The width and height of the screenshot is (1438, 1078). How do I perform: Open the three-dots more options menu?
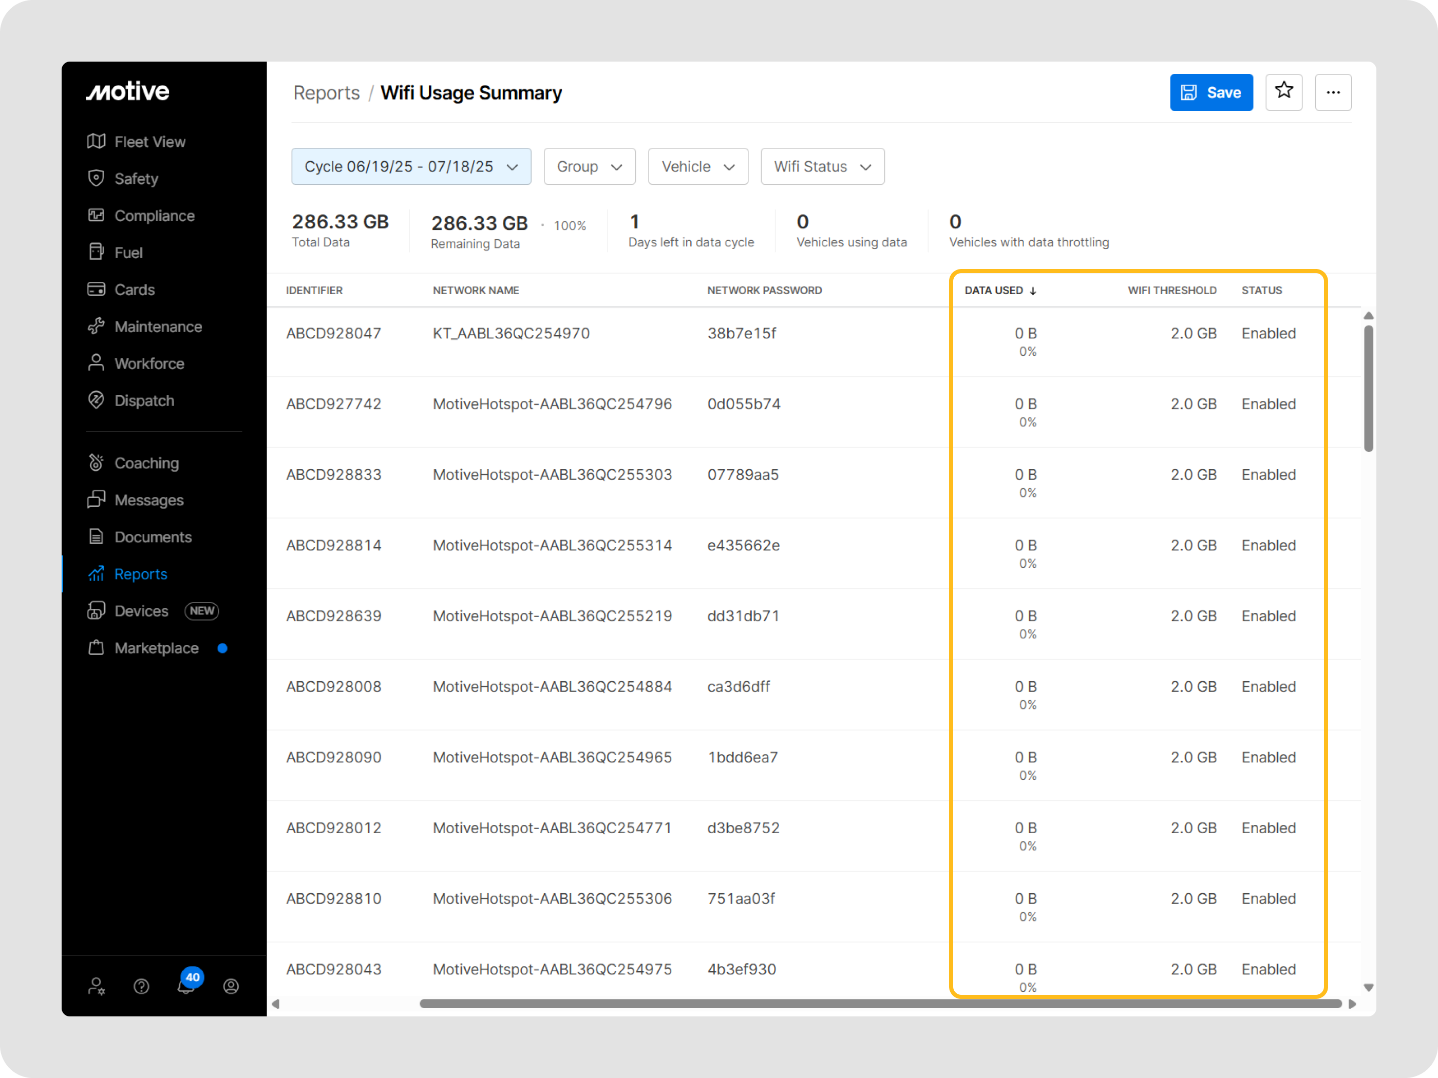[1333, 92]
